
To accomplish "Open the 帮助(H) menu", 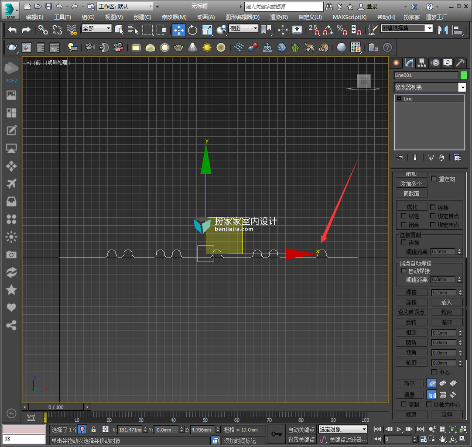I will (x=386, y=17).
